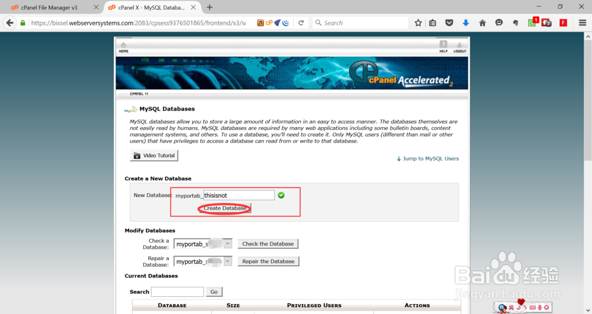Image resolution: width=592 pixels, height=314 pixels.
Task: Click the LOGOUT icon in cPanel
Action: point(459,47)
